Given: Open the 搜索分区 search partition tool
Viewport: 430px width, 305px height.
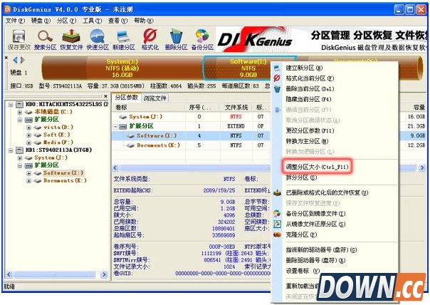Looking at the screenshot, I should coord(45,39).
